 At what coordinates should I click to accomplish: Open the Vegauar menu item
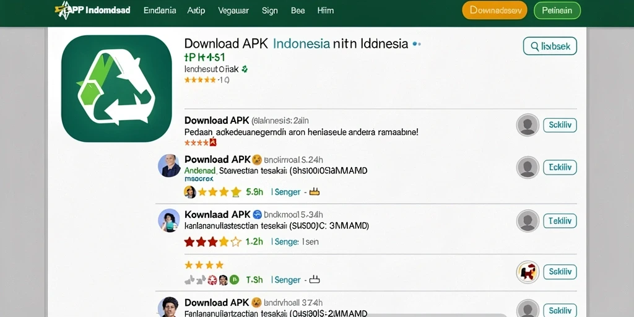[233, 11]
